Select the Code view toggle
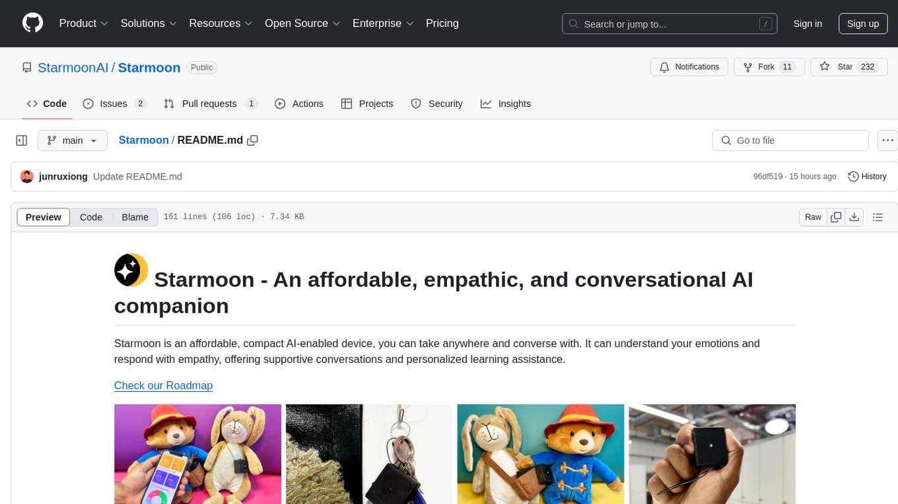Image resolution: width=898 pixels, height=504 pixels. [x=91, y=217]
